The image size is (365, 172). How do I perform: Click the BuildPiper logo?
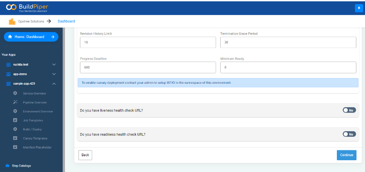tap(27, 8)
